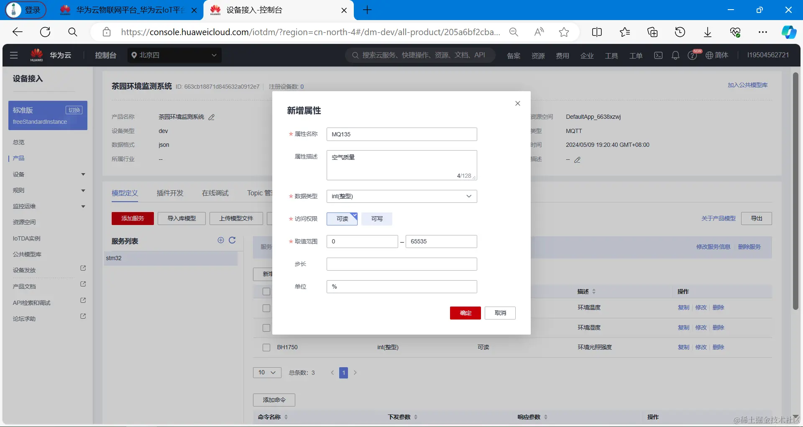This screenshot has height=427, width=803.
Task: Open CloudShell terminal icon in header
Action: tap(658, 55)
